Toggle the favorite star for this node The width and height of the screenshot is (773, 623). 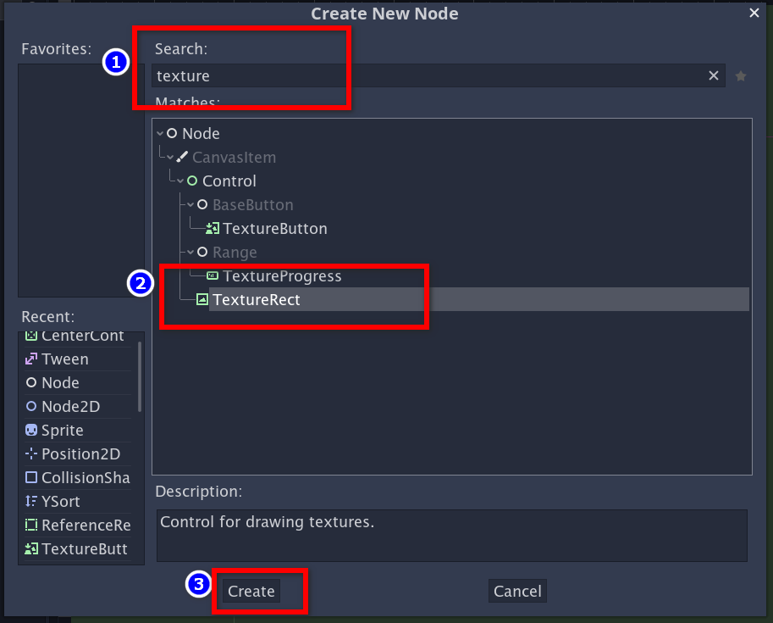tap(741, 76)
